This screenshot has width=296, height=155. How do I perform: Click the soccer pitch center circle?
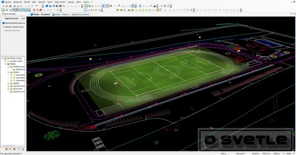tap(167, 71)
